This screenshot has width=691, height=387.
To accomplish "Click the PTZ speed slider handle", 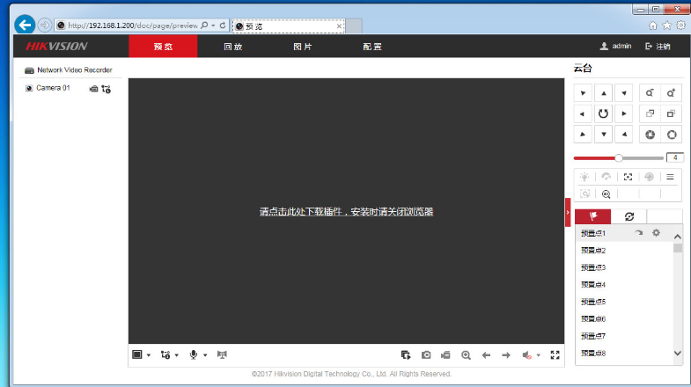I will point(619,157).
